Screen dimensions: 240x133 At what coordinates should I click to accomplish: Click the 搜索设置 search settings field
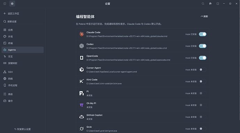tap(23, 21)
